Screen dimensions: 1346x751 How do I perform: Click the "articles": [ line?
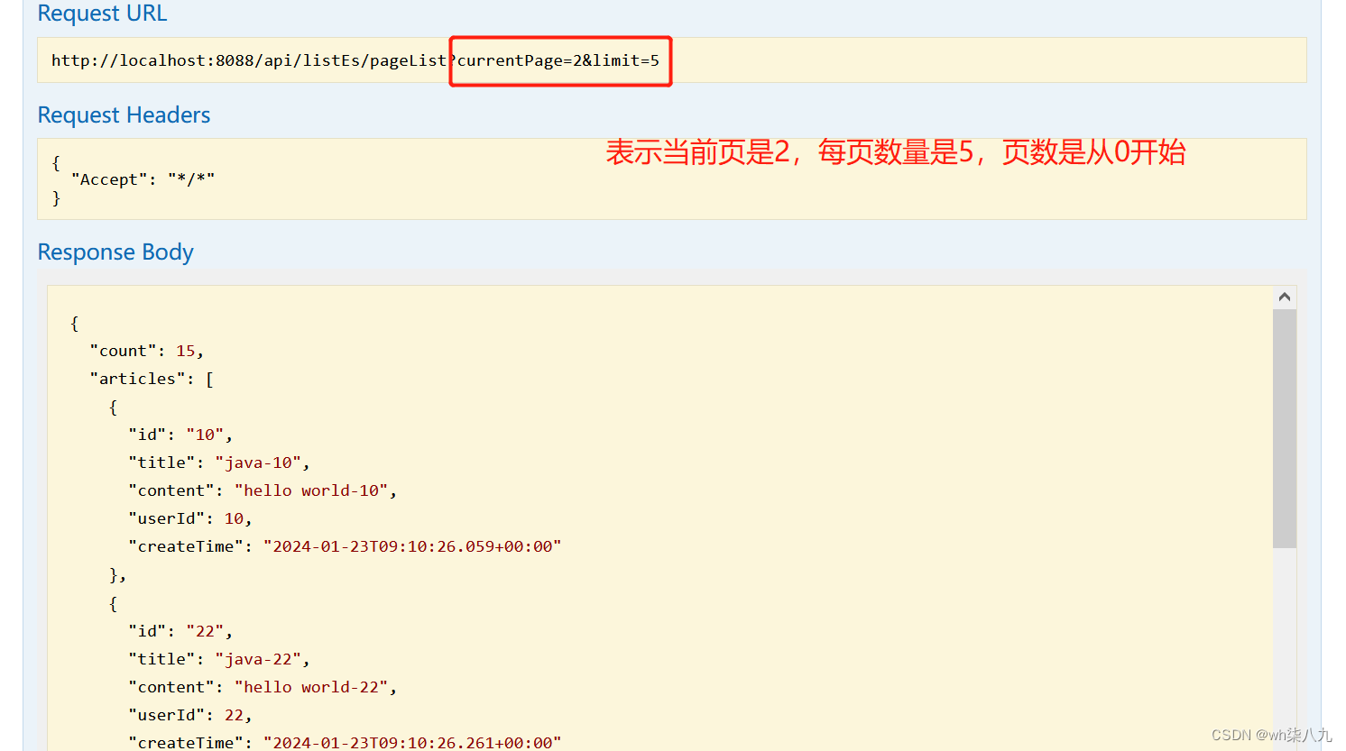[x=152, y=379]
